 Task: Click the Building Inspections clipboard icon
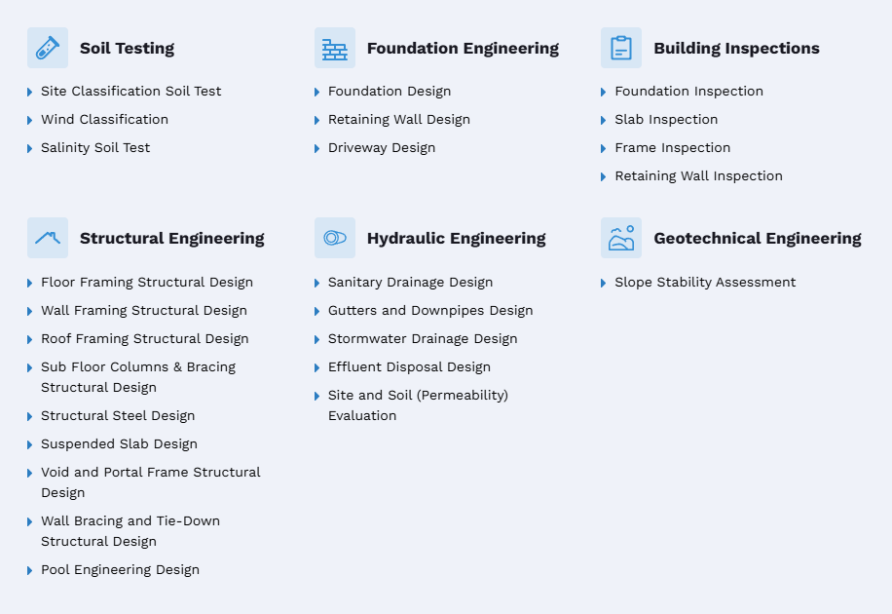pos(621,48)
